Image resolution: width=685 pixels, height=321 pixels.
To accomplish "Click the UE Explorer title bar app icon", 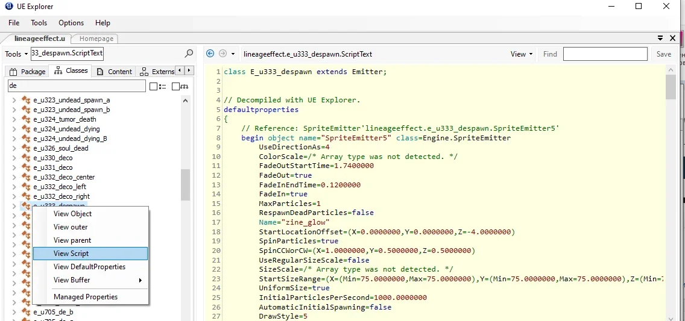I will coord(8,7).
